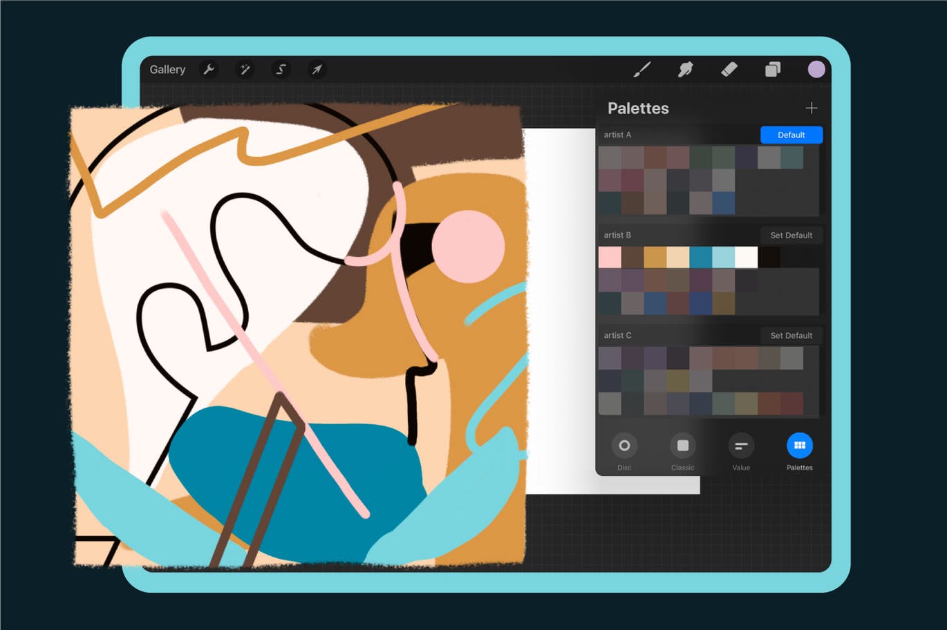Open the Layers panel icon

point(773,69)
